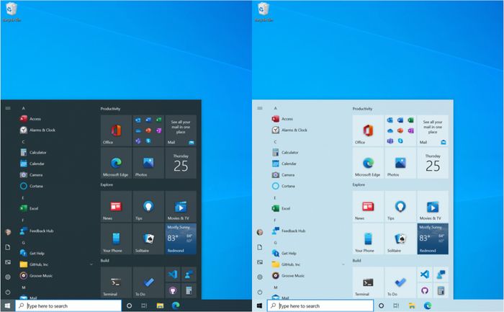Open the Thursday 25 calendar tile in dark menu
This screenshot has height=312, width=504.
coord(180,164)
